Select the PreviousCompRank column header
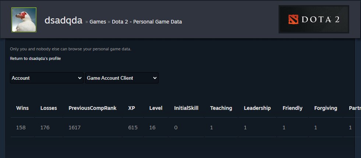The height and width of the screenshot is (158, 361). coord(93,108)
